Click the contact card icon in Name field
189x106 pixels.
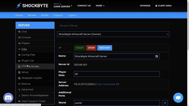tap(157, 56)
